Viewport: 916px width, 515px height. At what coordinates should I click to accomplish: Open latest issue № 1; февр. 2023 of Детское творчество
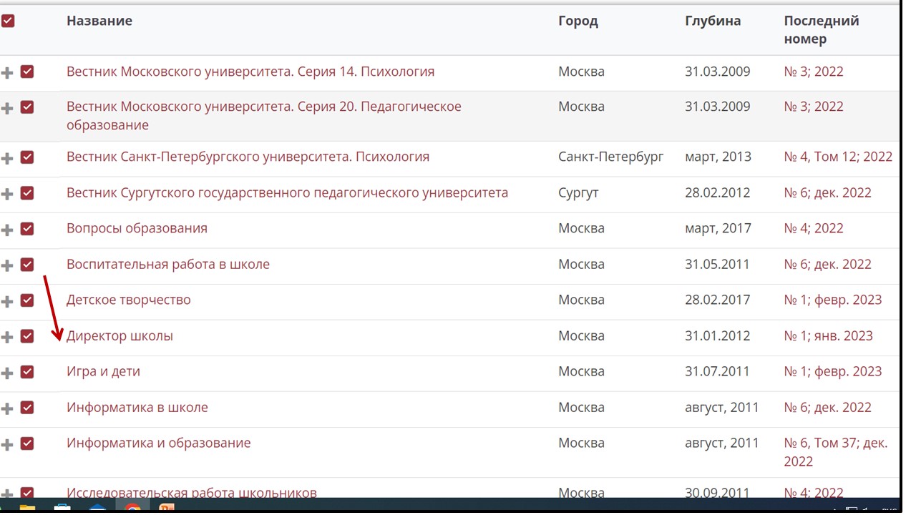(x=832, y=300)
